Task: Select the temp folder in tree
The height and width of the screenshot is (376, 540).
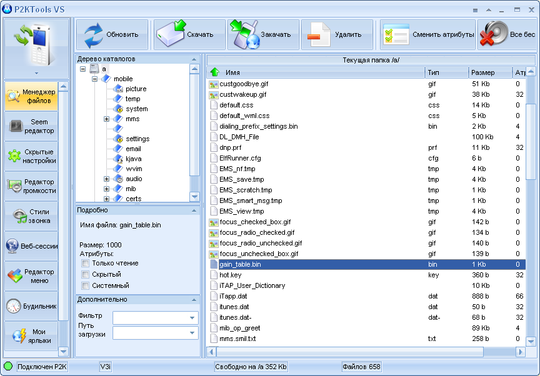Action: point(132,99)
